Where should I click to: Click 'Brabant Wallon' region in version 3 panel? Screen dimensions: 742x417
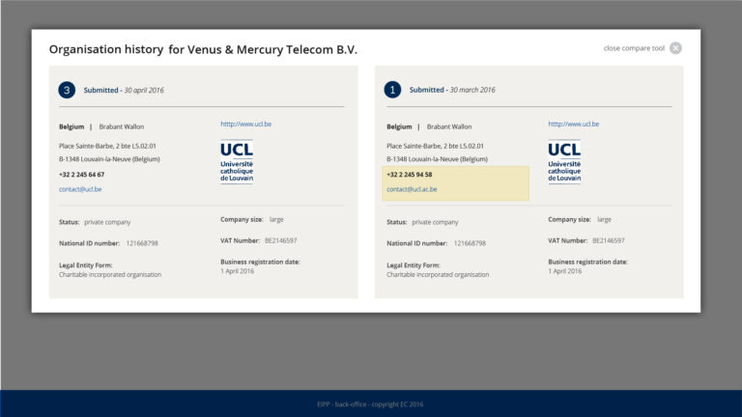click(x=121, y=126)
